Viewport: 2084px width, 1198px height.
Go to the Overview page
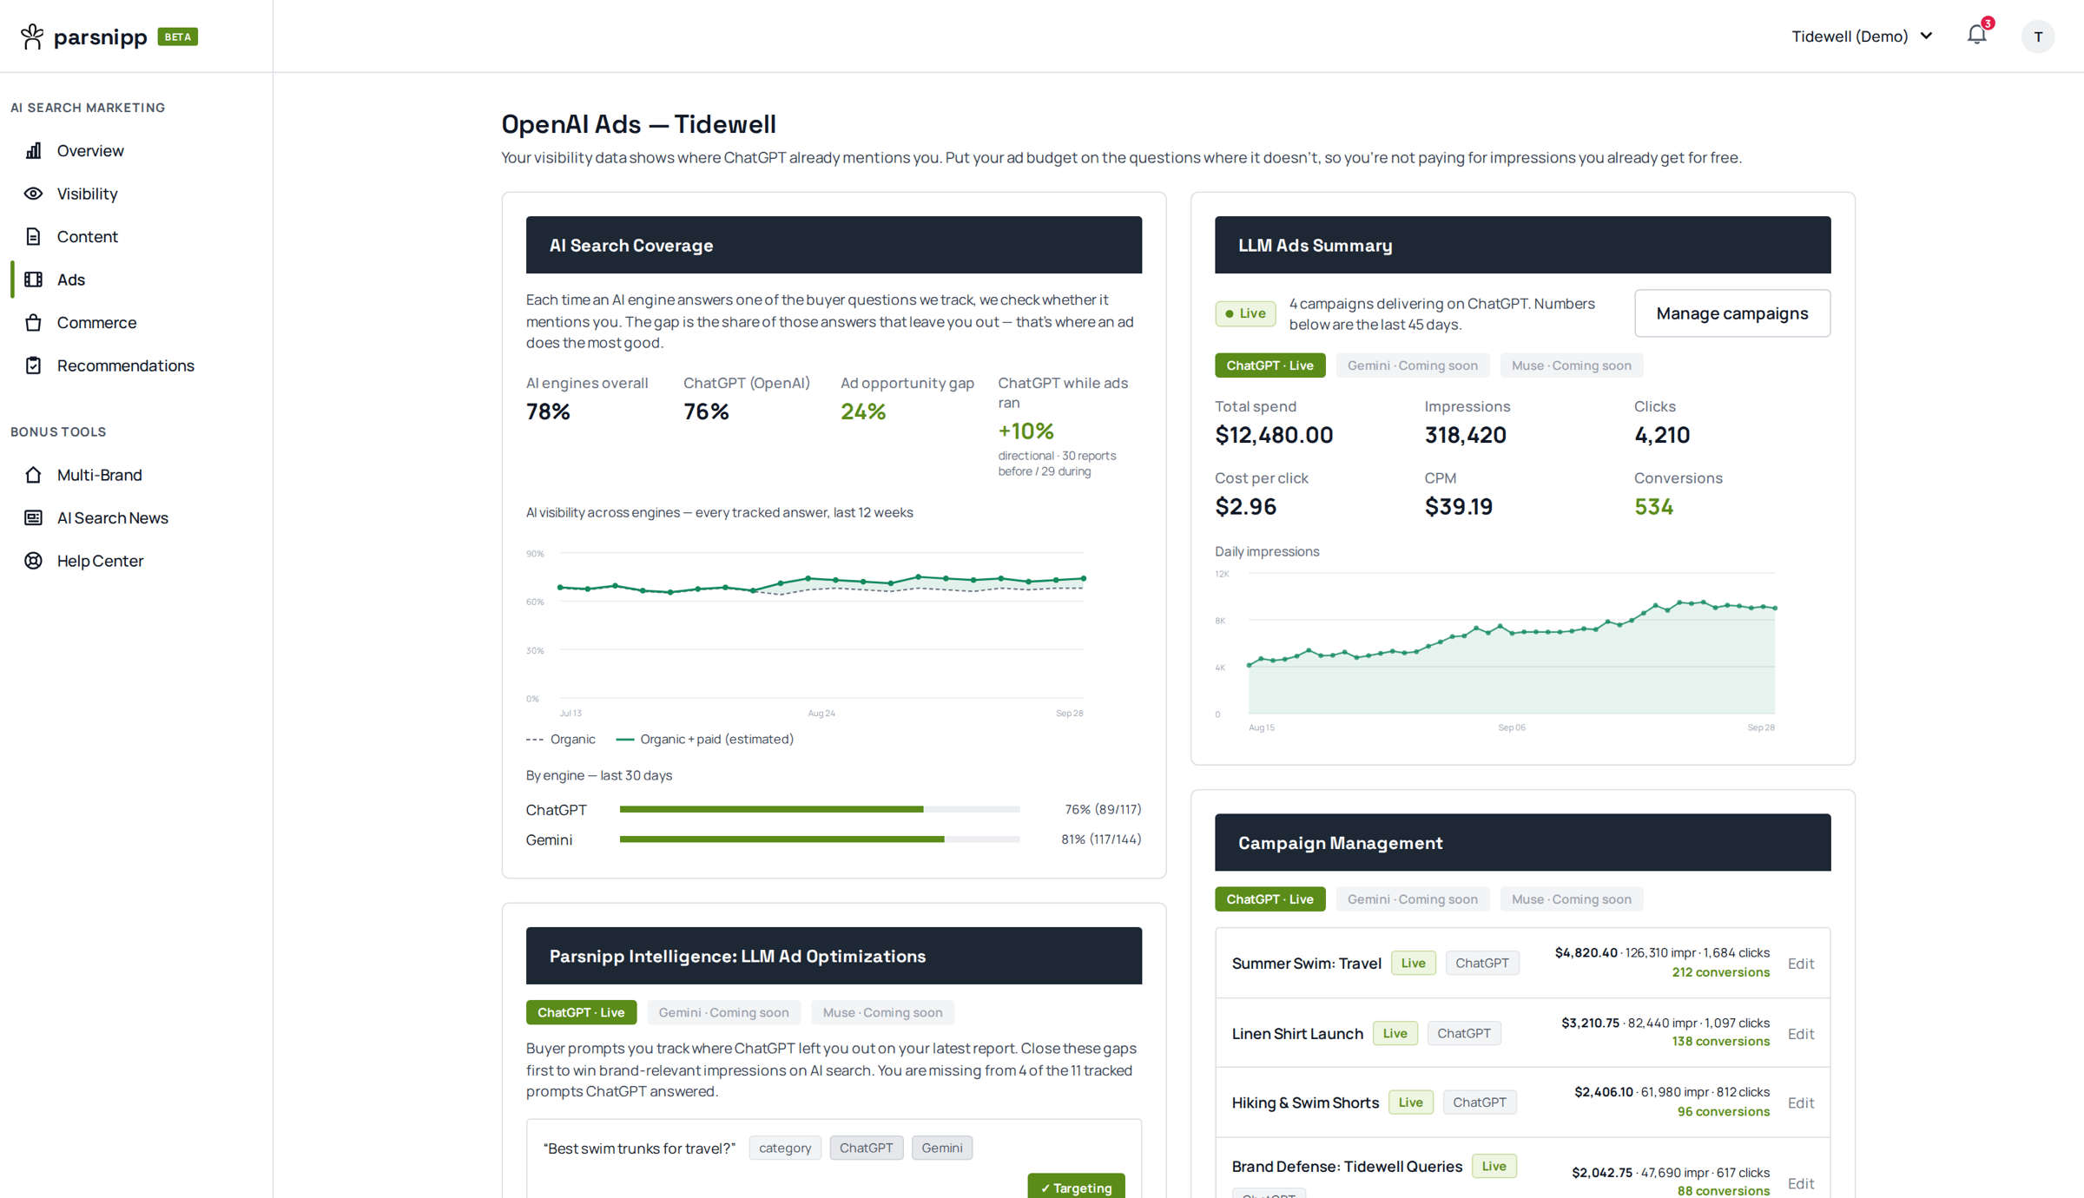pyautogui.click(x=90, y=151)
